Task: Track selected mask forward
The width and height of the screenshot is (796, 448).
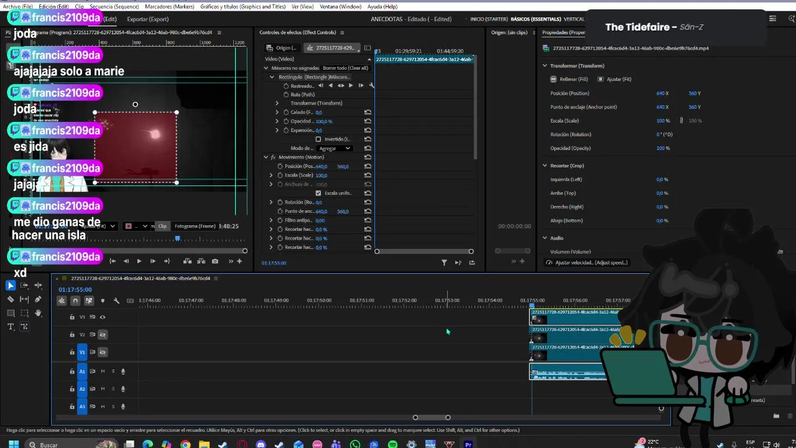Action: pos(351,85)
